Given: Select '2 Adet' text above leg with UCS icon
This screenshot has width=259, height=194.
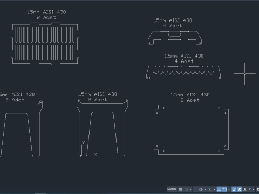Looking at the screenshot, I should coord(97,100).
